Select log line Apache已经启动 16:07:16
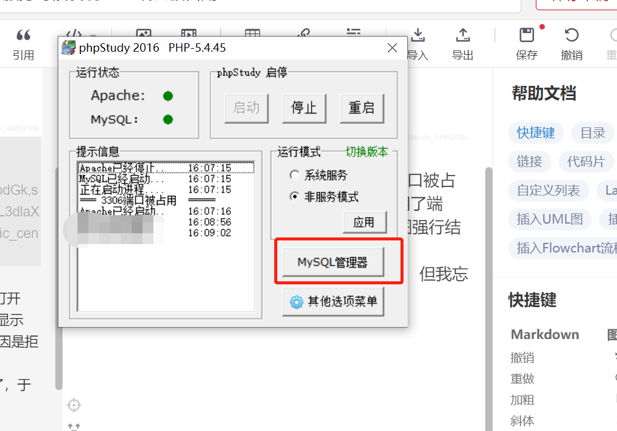Viewport: 617px width, 431px height. click(165, 211)
